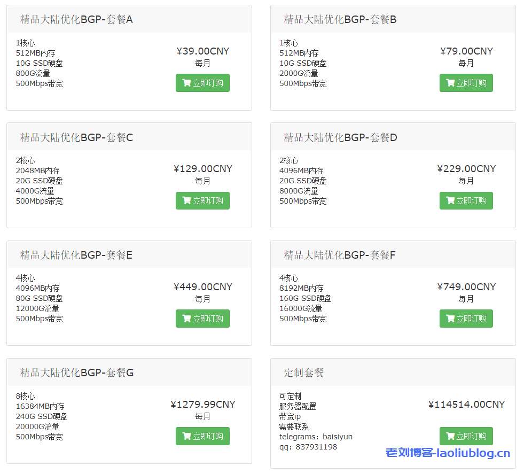
Task: Open the 精品大陆优化BGP-套餐A title
Action: pos(76,20)
